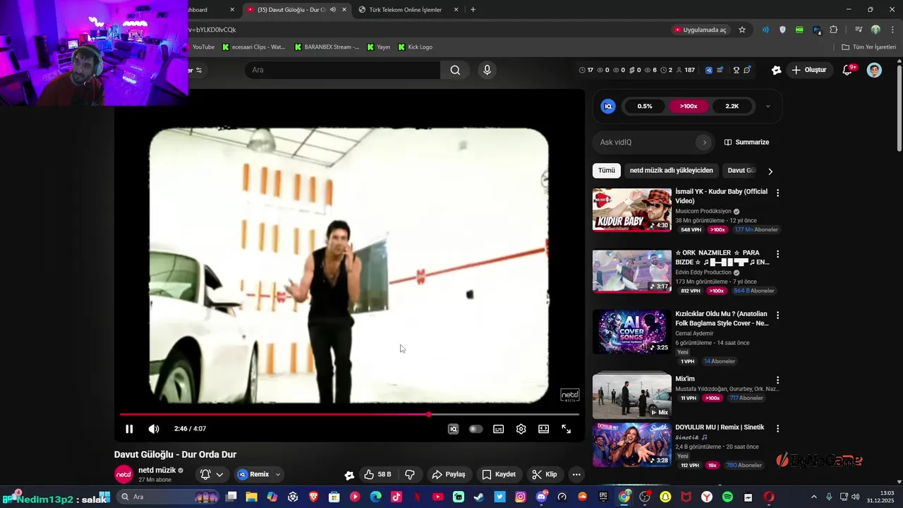The height and width of the screenshot is (508, 903).
Task: Select the 2.2K vidIQ score pill
Action: coord(732,106)
